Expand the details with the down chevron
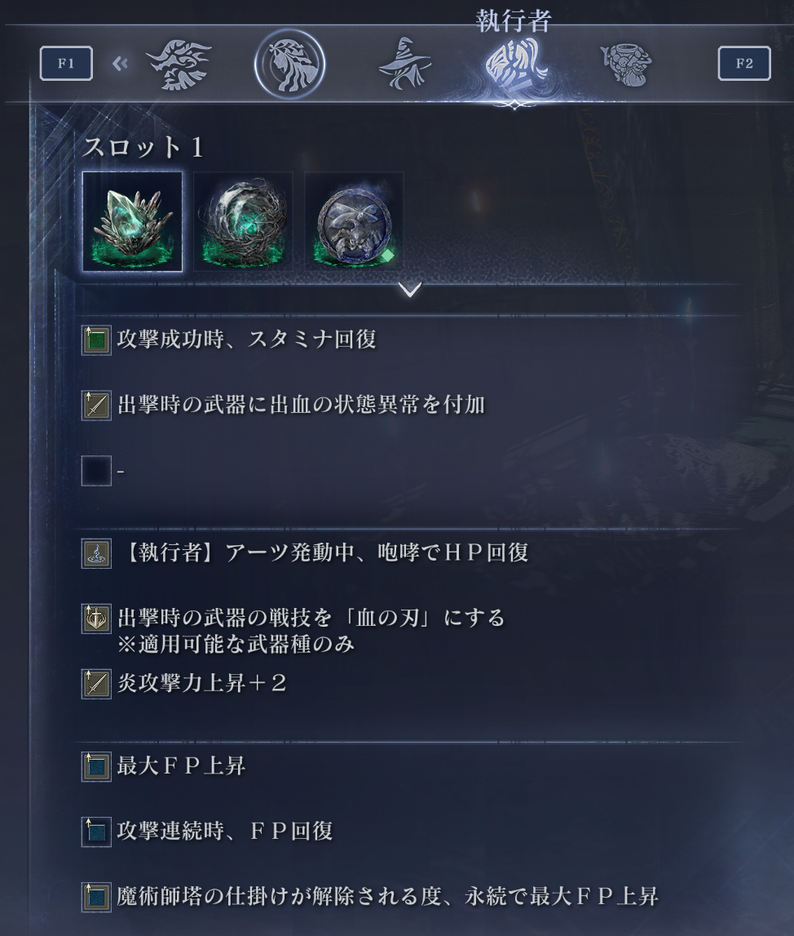The width and height of the screenshot is (794, 936). 410,290
